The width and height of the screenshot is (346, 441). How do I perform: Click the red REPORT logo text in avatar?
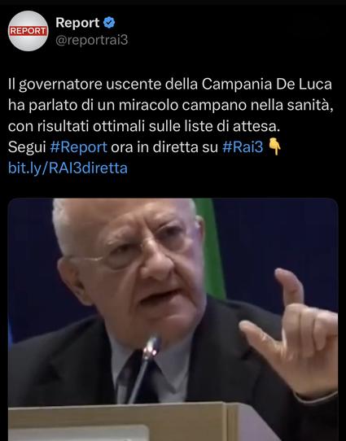(28, 31)
